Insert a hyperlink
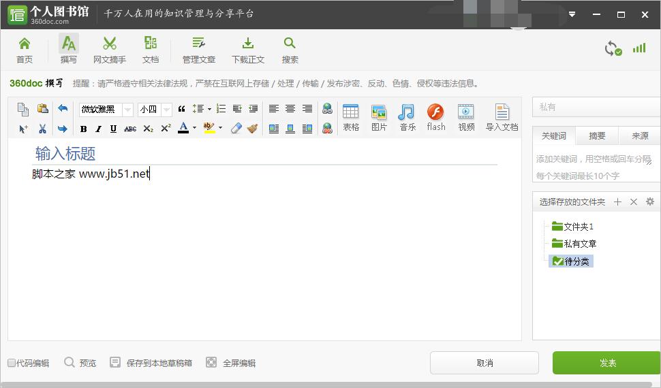 (327, 109)
